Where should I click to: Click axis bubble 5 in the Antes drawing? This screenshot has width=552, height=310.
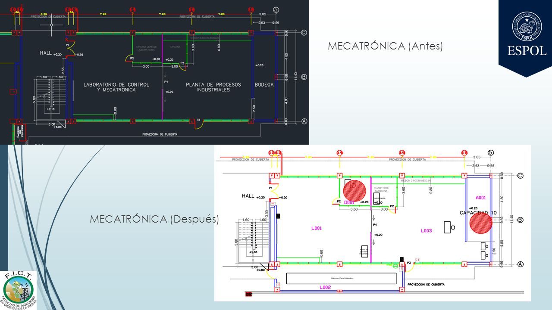(276, 9)
